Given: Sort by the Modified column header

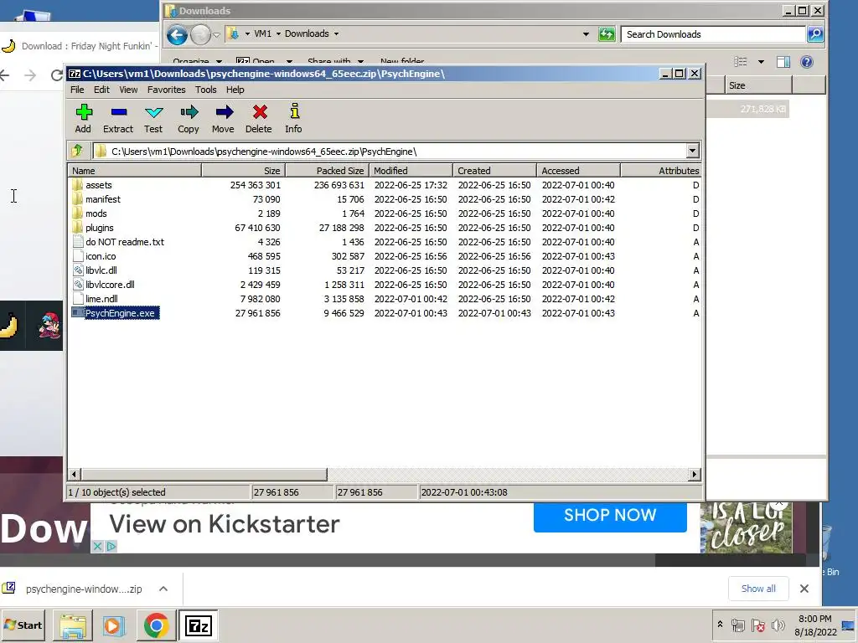Looking at the screenshot, I should [411, 171].
